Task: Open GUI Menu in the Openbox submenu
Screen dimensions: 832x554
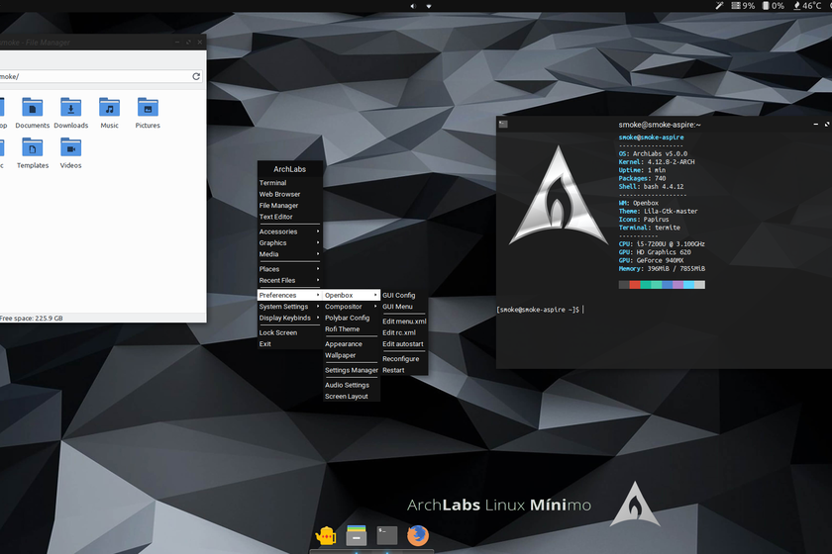Action: [x=404, y=307]
